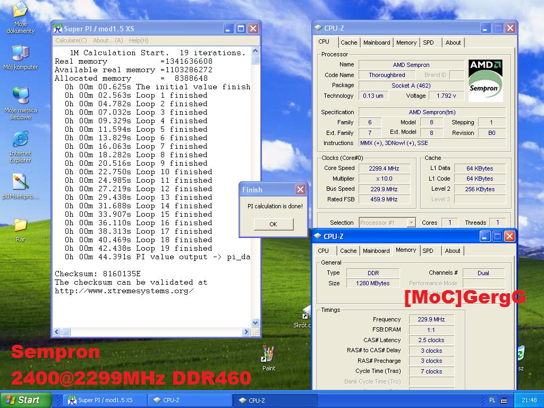The image size is (544, 408).
Task: Click the AMD Sempron logo in CPU-Z
Action: point(486,81)
